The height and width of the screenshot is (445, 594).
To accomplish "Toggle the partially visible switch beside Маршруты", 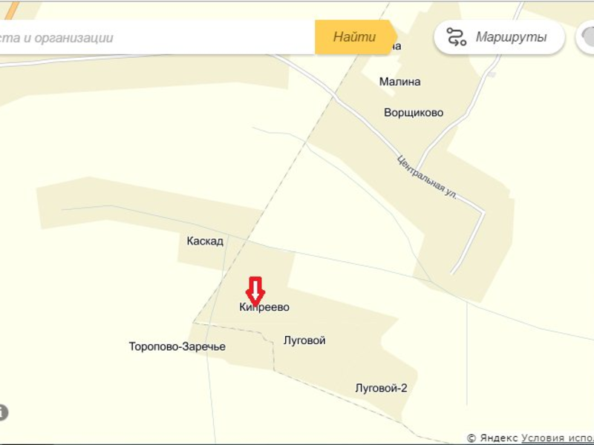I will [586, 37].
